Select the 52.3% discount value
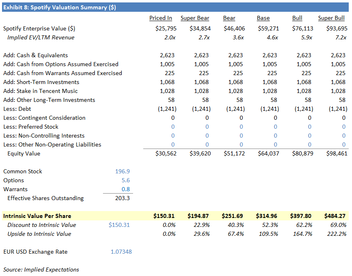This screenshot has height=276, width=352. click(270, 225)
